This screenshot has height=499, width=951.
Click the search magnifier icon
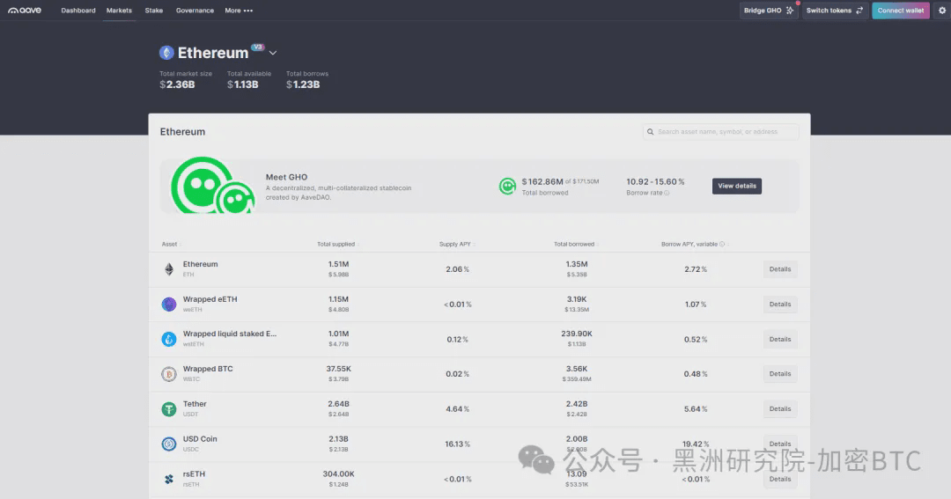pyautogui.click(x=650, y=132)
